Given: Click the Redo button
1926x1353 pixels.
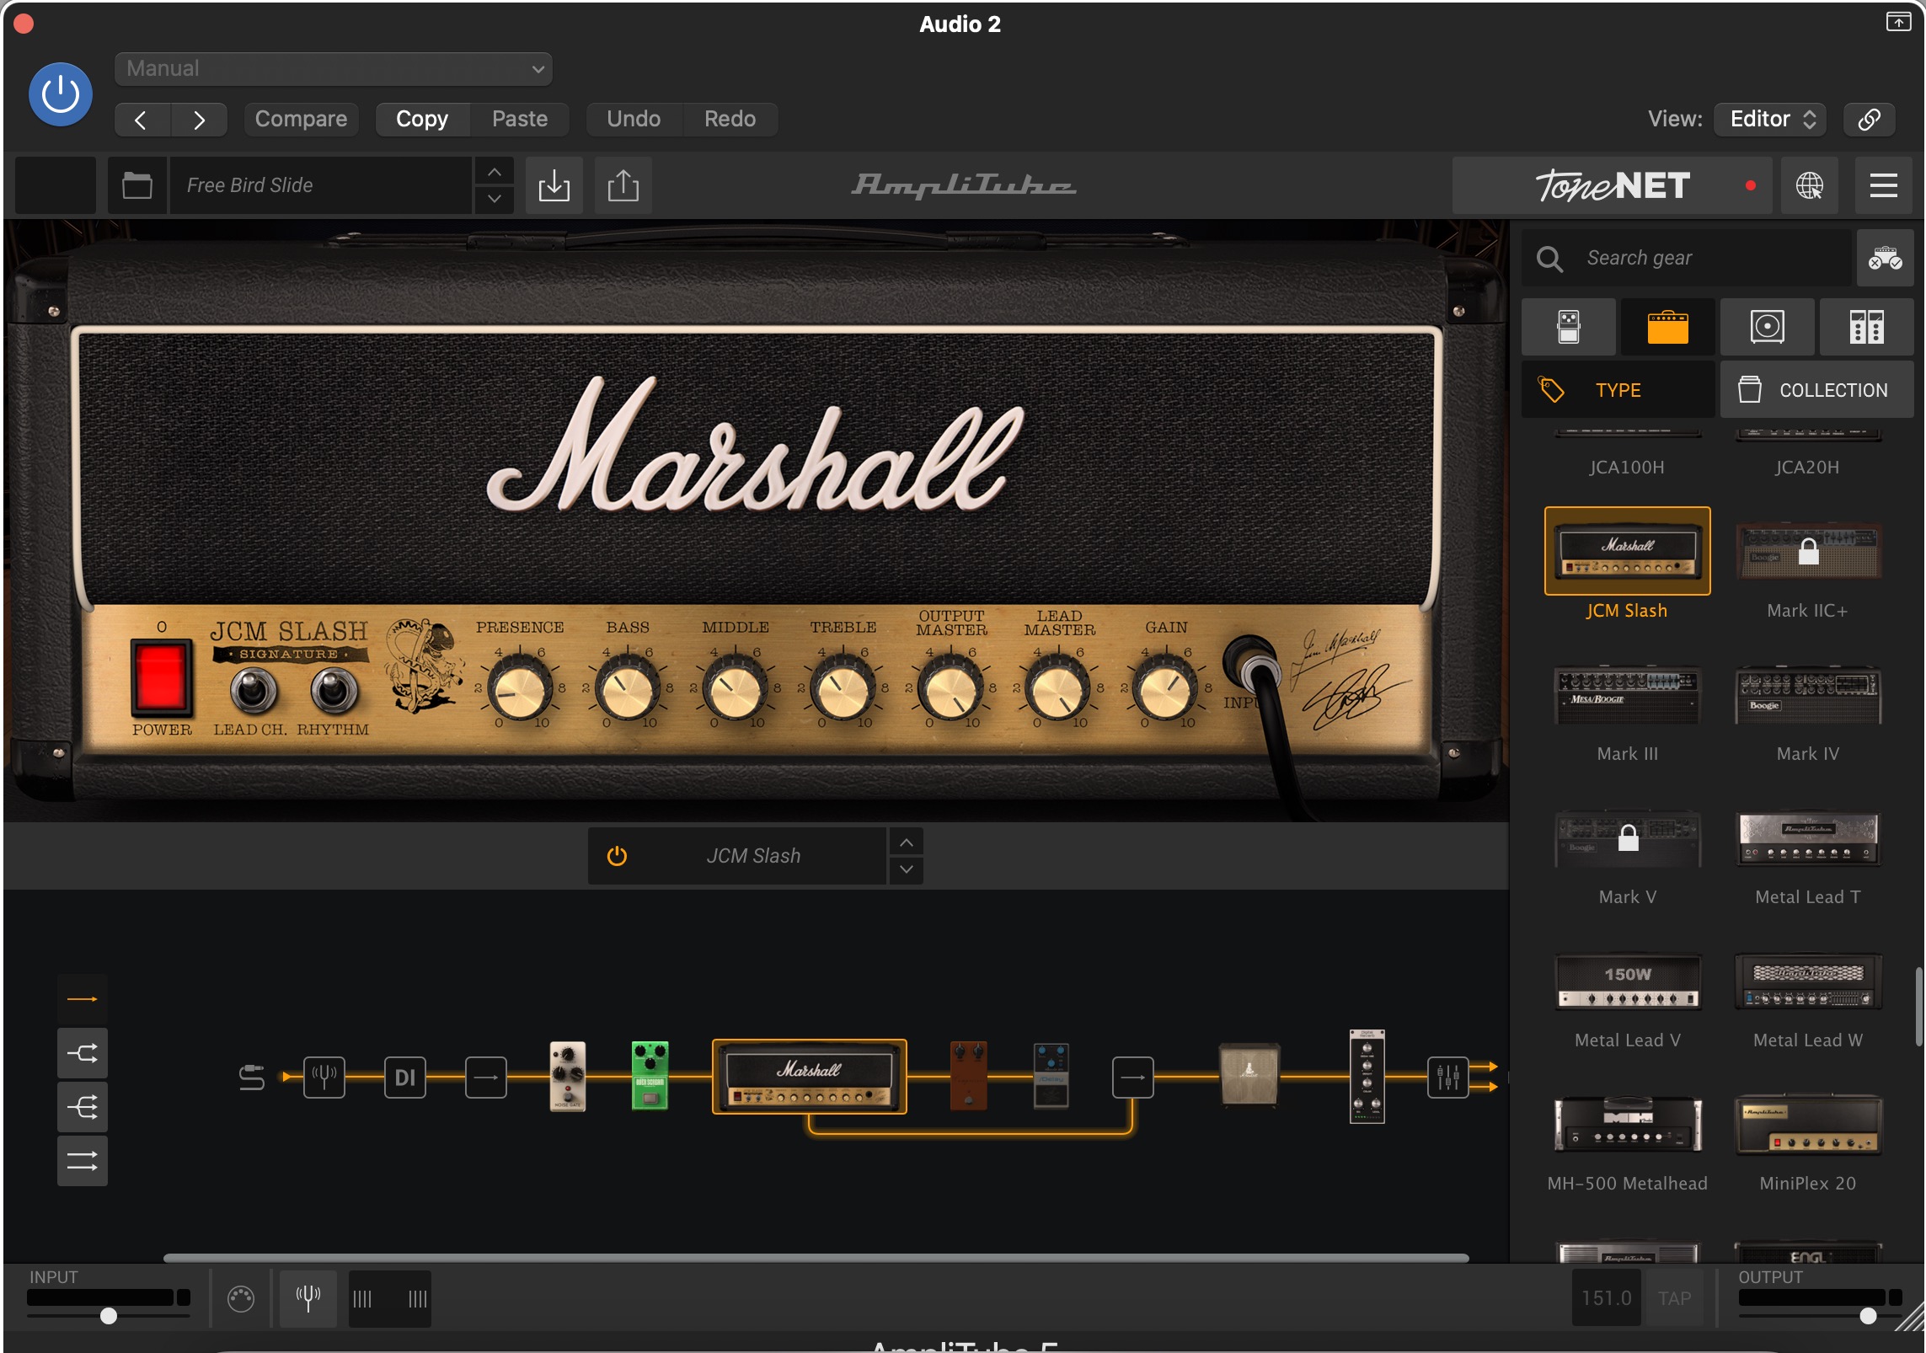Looking at the screenshot, I should coord(730,120).
